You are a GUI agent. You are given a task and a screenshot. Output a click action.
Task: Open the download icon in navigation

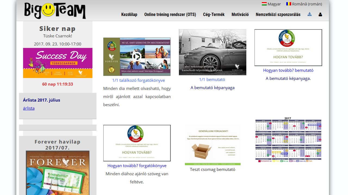[310, 14]
